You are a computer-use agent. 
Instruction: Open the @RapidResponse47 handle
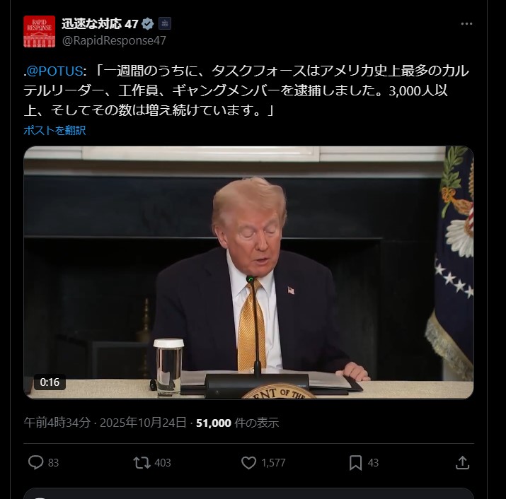pos(114,40)
